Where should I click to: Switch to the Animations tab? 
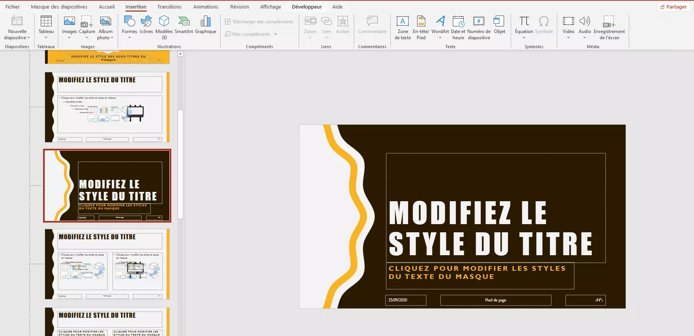[x=206, y=7]
